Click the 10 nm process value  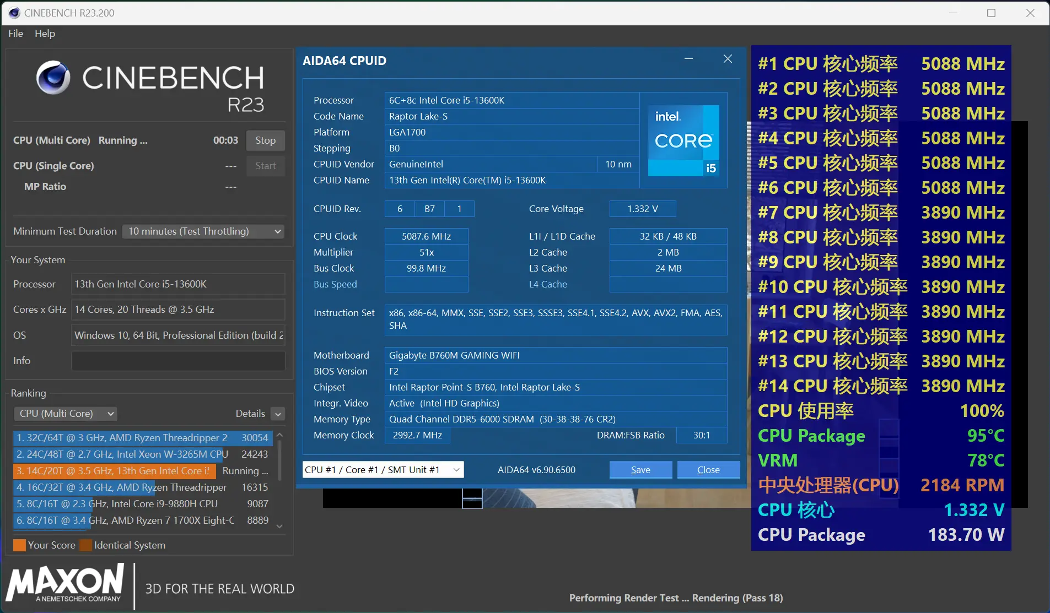[618, 164]
